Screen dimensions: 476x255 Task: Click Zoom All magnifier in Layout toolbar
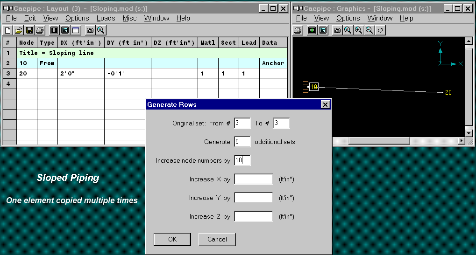tap(101, 30)
